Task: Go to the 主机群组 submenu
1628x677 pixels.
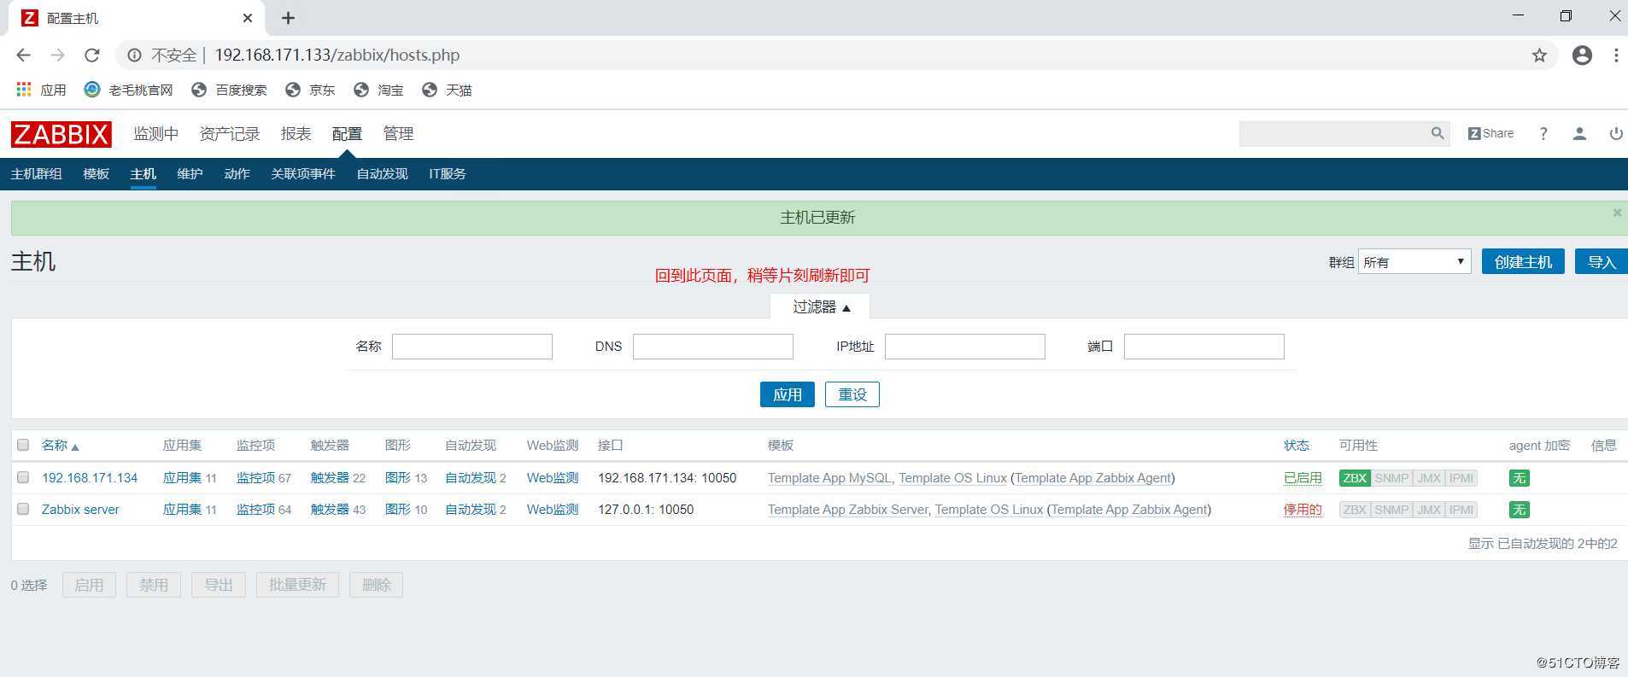Action: click(36, 173)
